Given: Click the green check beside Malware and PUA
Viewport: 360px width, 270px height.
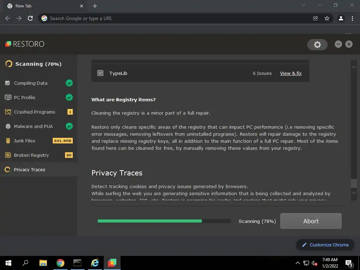Looking at the screenshot, I should click(69, 126).
